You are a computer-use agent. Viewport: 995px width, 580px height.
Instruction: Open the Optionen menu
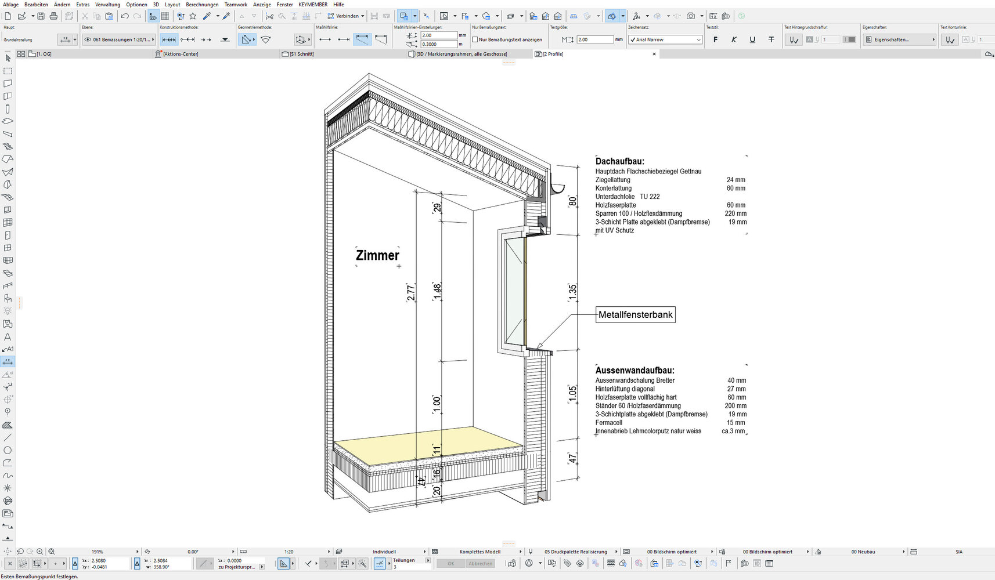(136, 4)
